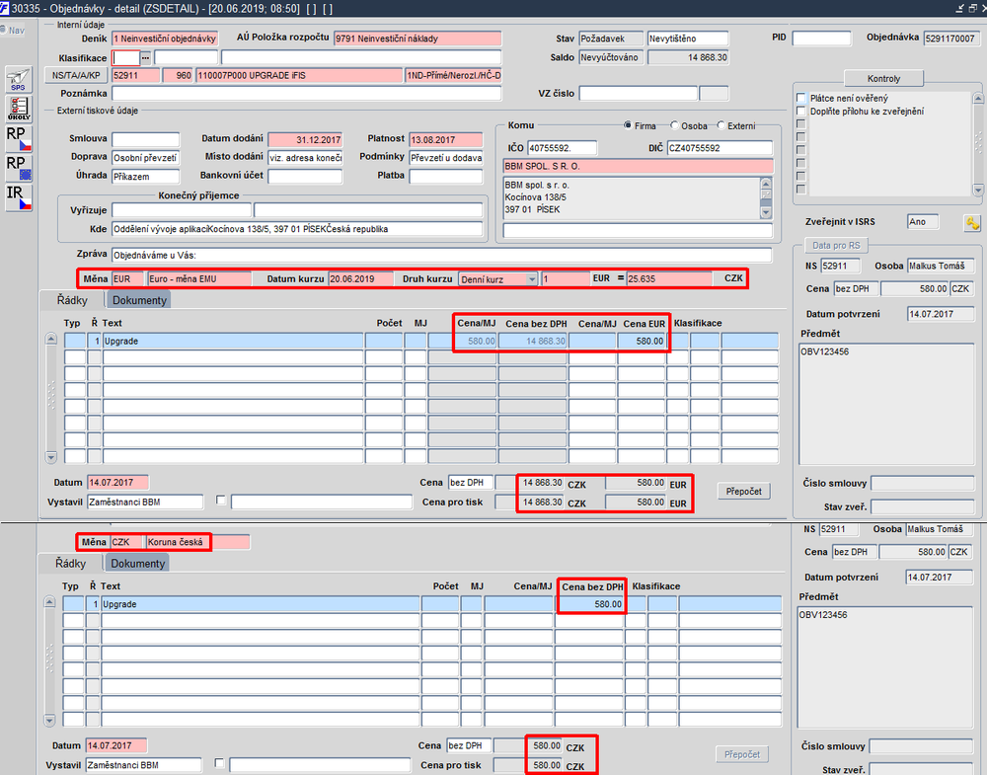Click the Přepočet button
This screenshot has height=775, width=987.
pyautogui.click(x=743, y=491)
